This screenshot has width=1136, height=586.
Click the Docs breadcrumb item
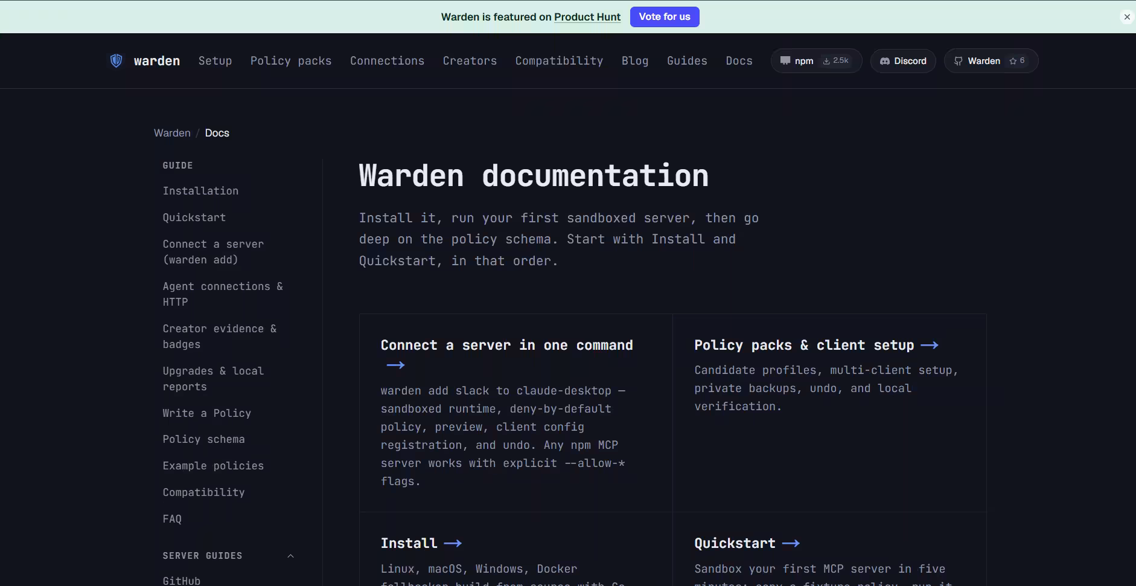pos(217,133)
